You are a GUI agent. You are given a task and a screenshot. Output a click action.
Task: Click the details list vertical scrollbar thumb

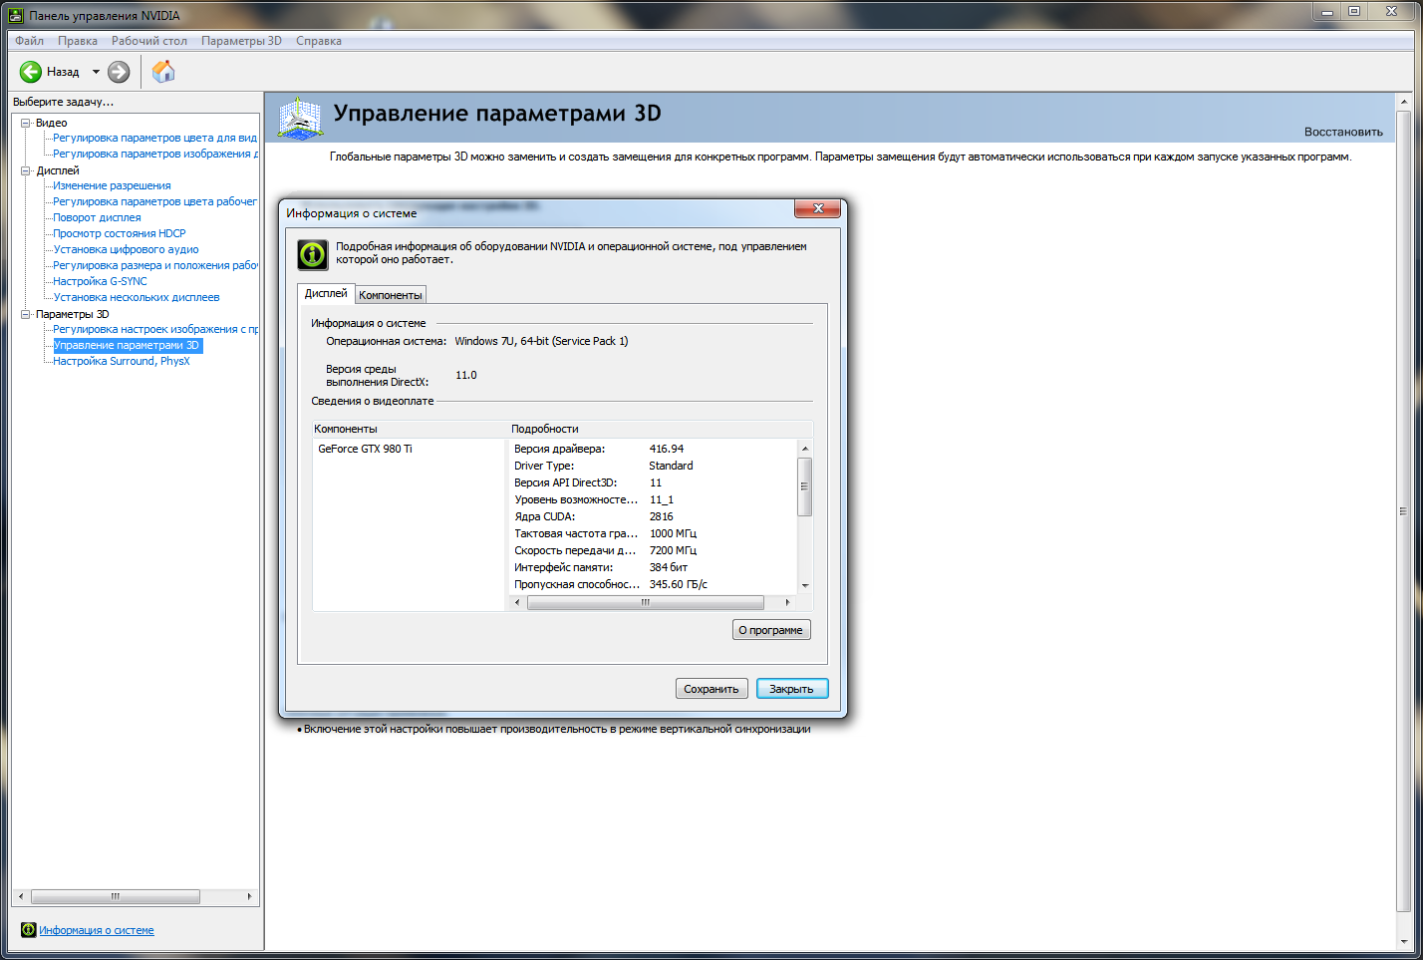[x=805, y=486]
